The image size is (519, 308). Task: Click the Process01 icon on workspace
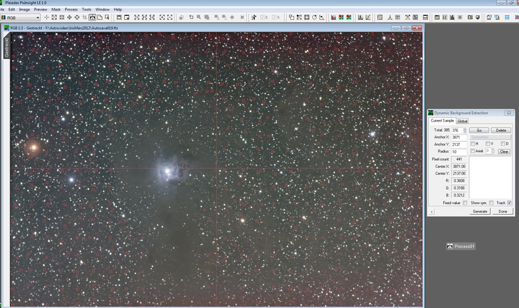coord(461,246)
